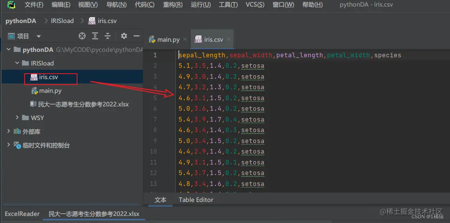Open the 工具(T) menu

(x=228, y=5)
